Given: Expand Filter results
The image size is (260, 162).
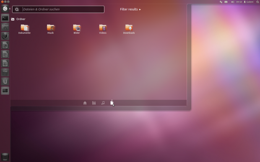Looking at the screenshot, I should 130,10.
